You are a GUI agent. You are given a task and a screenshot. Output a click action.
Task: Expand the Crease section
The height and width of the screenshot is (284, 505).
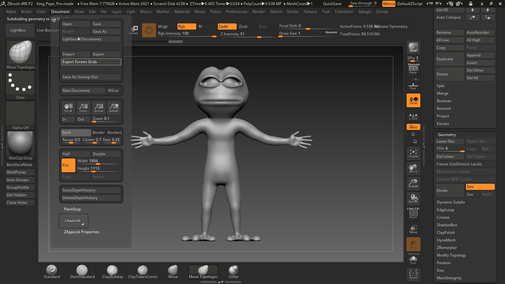443,217
